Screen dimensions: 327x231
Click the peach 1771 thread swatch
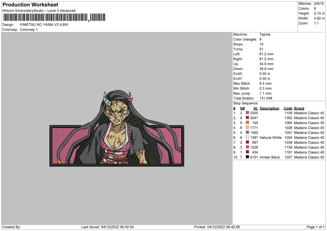coord(247,128)
